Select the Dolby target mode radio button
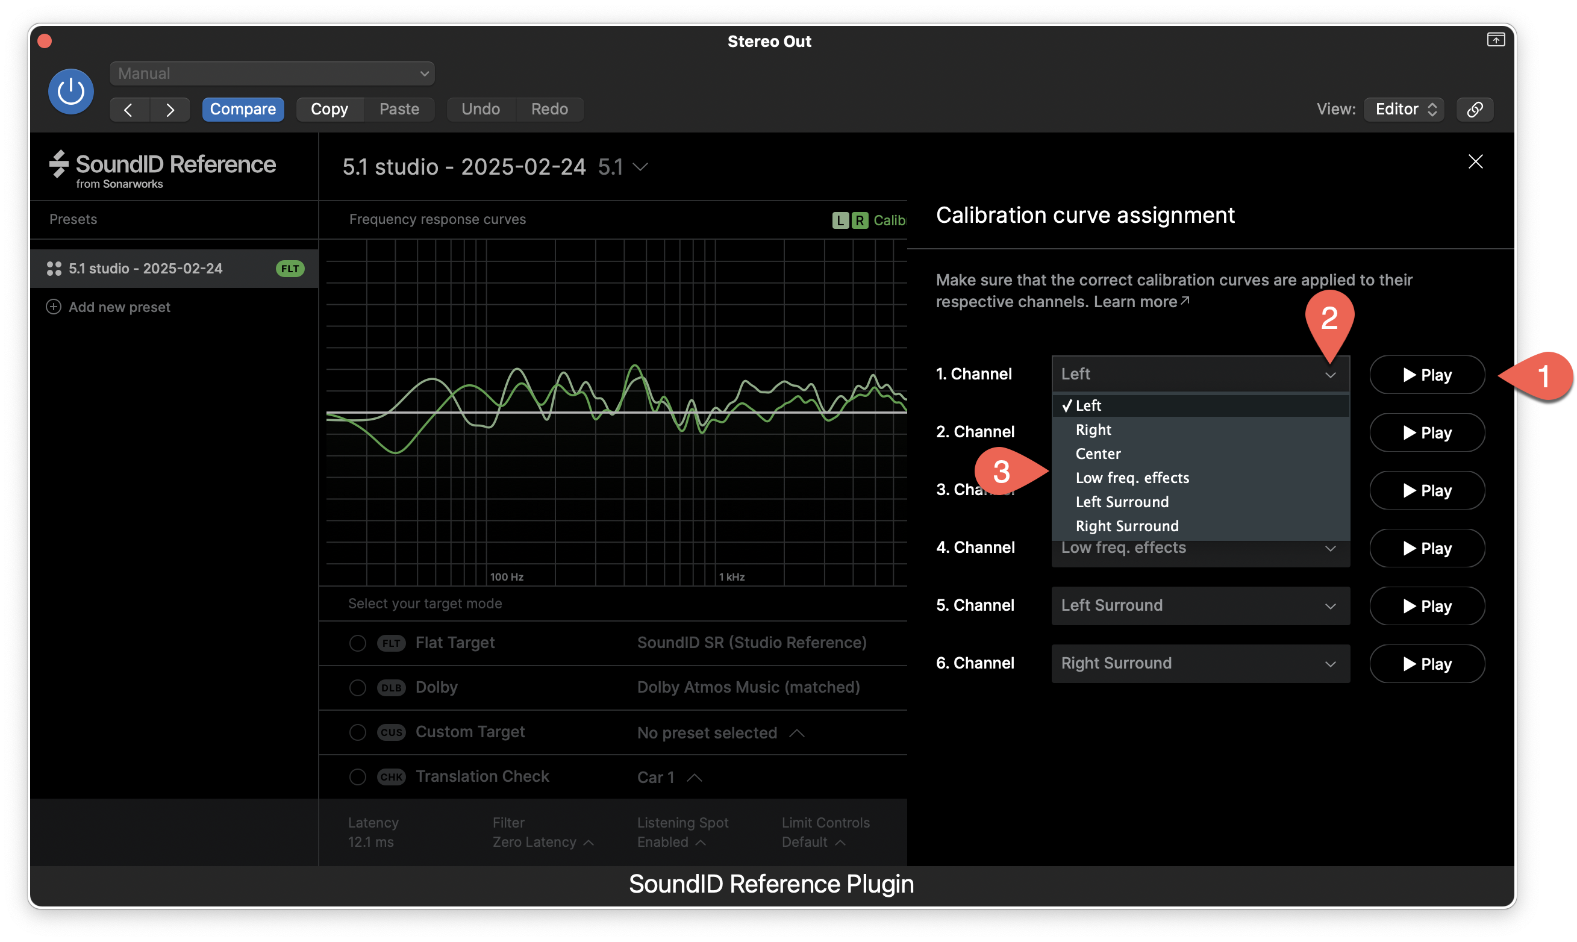Viewport: 1577px width, 942px height. (357, 687)
